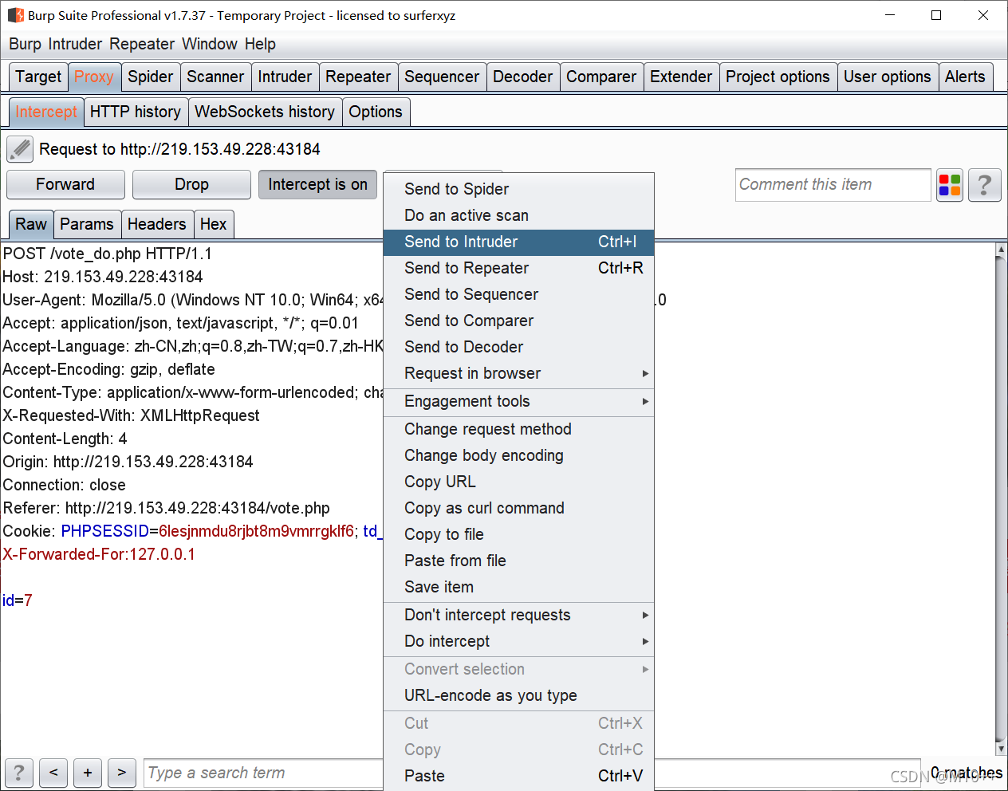Open the Help menu

tap(260, 44)
